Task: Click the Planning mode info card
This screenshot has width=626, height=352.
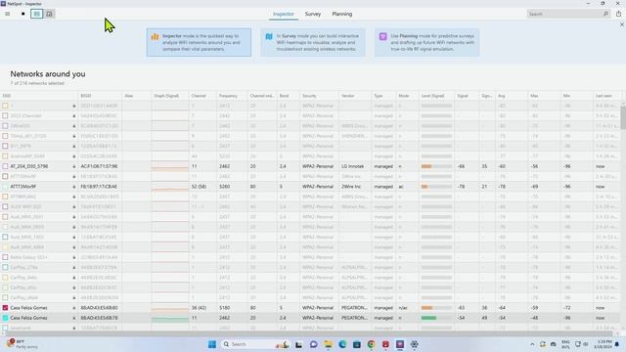Action: point(426,42)
